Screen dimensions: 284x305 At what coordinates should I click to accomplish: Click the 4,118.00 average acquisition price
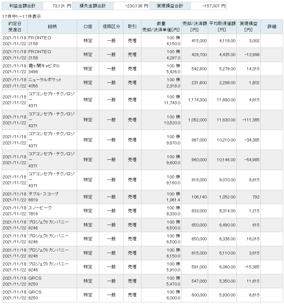pos(227,41)
